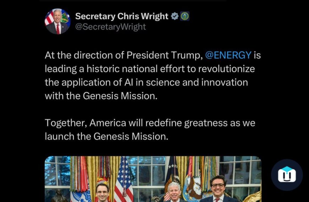Image resolution: width=309 pixels, height=202 pixels.
Task: Click the bronze bust statue in photo
Action: tap(59, 196)
